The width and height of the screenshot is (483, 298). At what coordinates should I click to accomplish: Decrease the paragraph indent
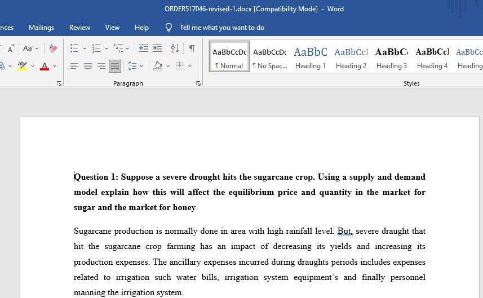(144, 48)
